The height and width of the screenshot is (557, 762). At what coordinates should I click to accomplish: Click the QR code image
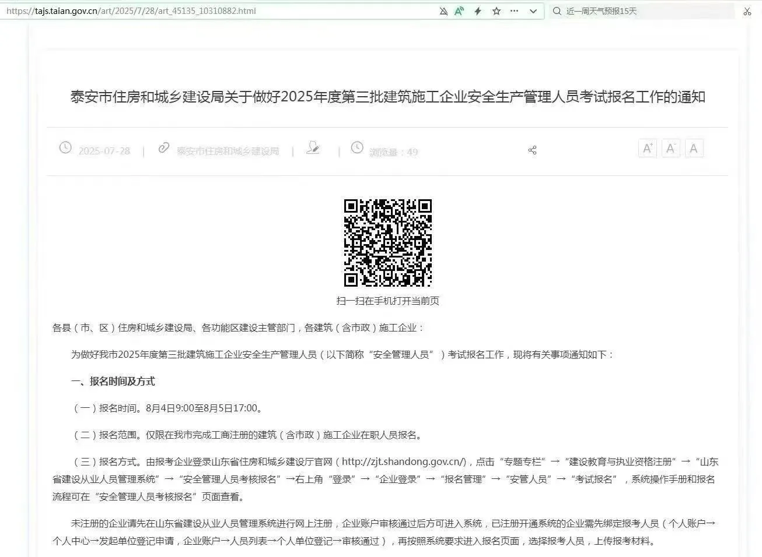pos(387,243)
